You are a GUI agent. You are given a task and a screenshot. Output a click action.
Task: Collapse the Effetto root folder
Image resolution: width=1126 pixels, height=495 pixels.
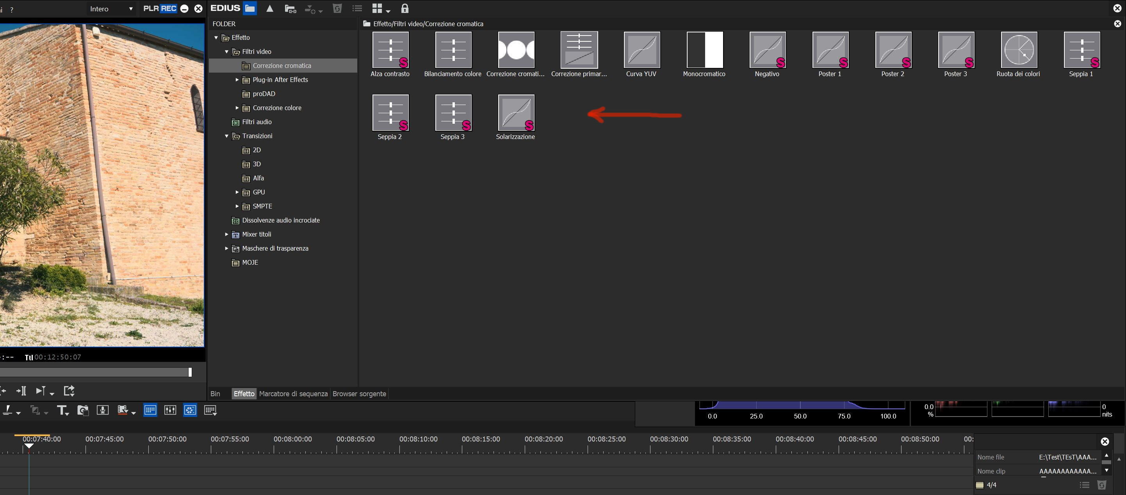tap(216, 37)
